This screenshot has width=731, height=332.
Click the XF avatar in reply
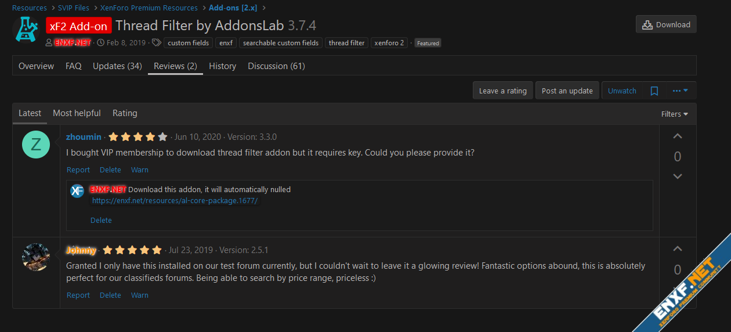tap(77, 190)
